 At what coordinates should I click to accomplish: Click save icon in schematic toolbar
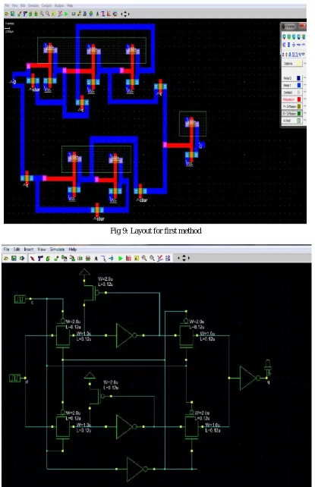14,258
